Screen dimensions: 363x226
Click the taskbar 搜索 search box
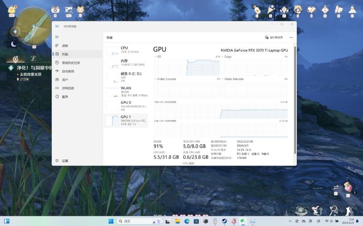point(140,221)
